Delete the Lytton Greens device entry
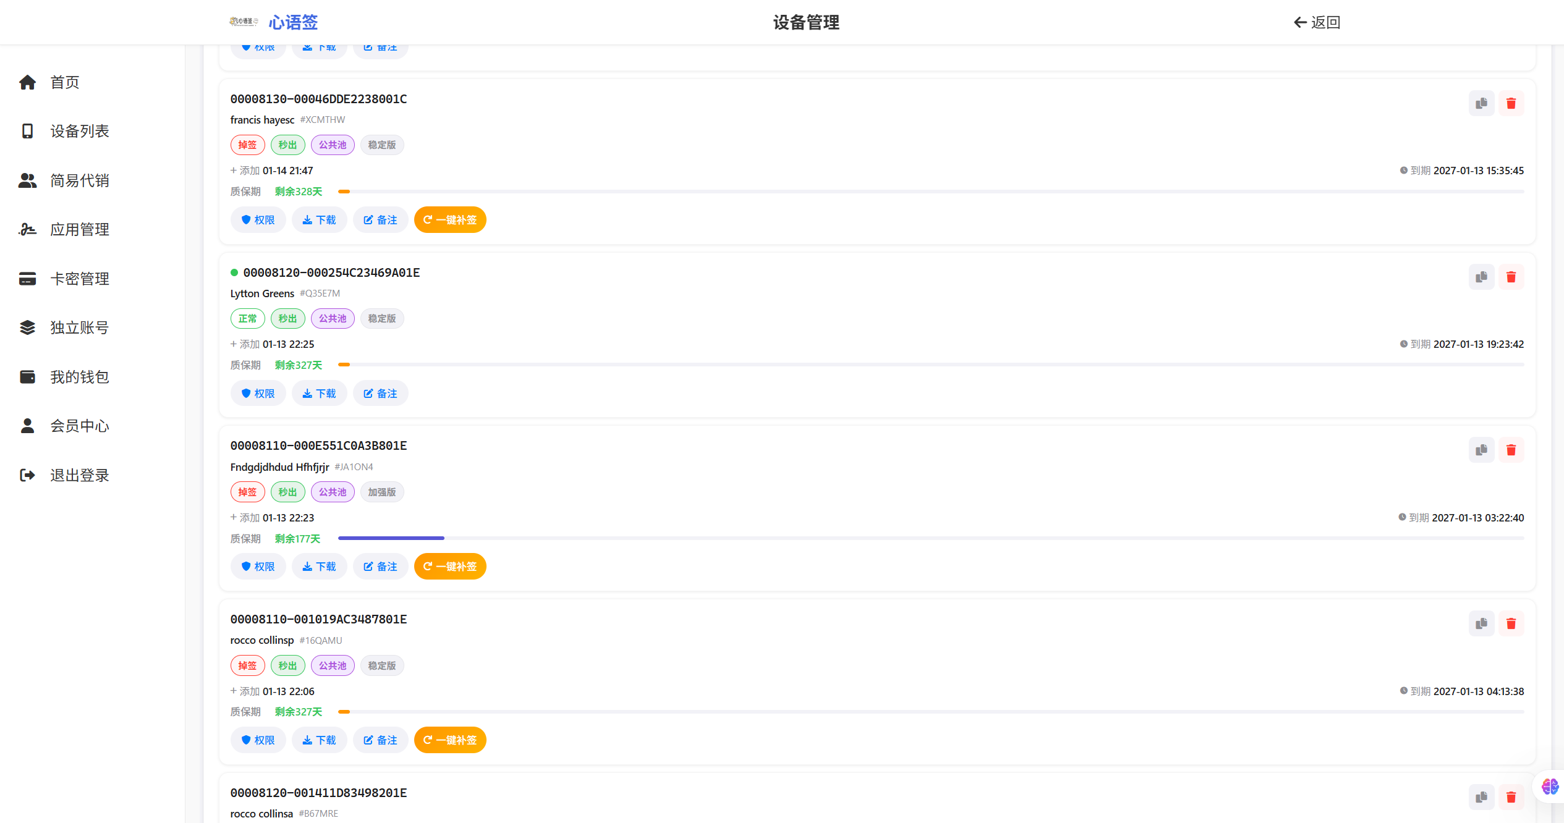Viewport: 1564px width, 823px height. click(x=1511, y=277)
